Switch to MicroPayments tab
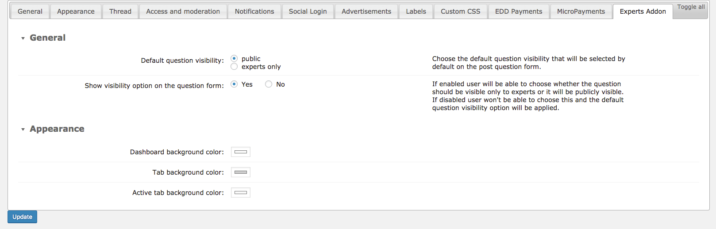Screen dimensions: 716x229 (581, 11)
